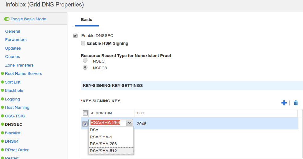The width and height of the screenshot is (303, 159).
Task: Click the 2048 key size cell
Action: click(x=142, y=124)
